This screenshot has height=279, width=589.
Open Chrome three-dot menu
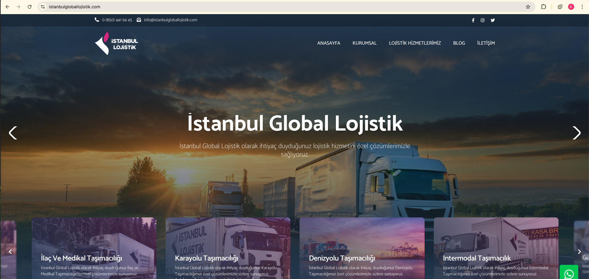(582, 7)
